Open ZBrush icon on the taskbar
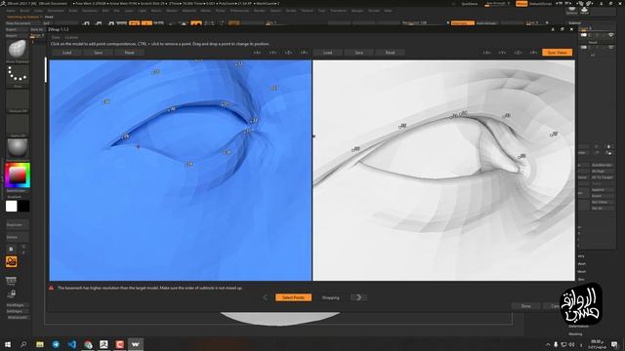Screen dimensions: 625x351 [104, 344]
